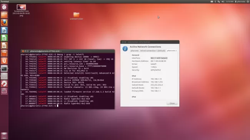Screen dimensions: 250x140
Task: Open the network indicator menu
Action: click(218, 2)
